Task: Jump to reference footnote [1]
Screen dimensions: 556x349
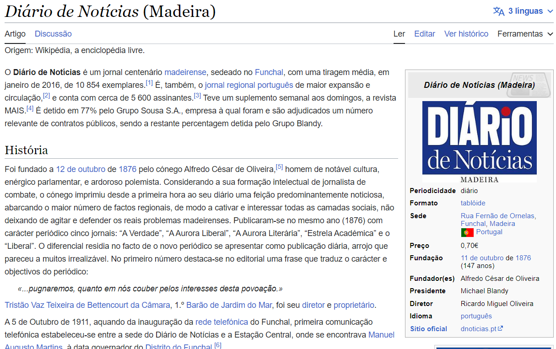Action: point(149,83)
